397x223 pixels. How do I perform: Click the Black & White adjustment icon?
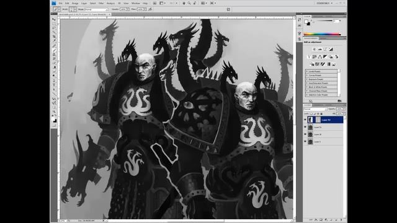(325, 56)
